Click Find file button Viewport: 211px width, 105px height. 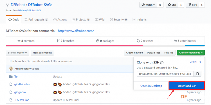click(169, 52)
